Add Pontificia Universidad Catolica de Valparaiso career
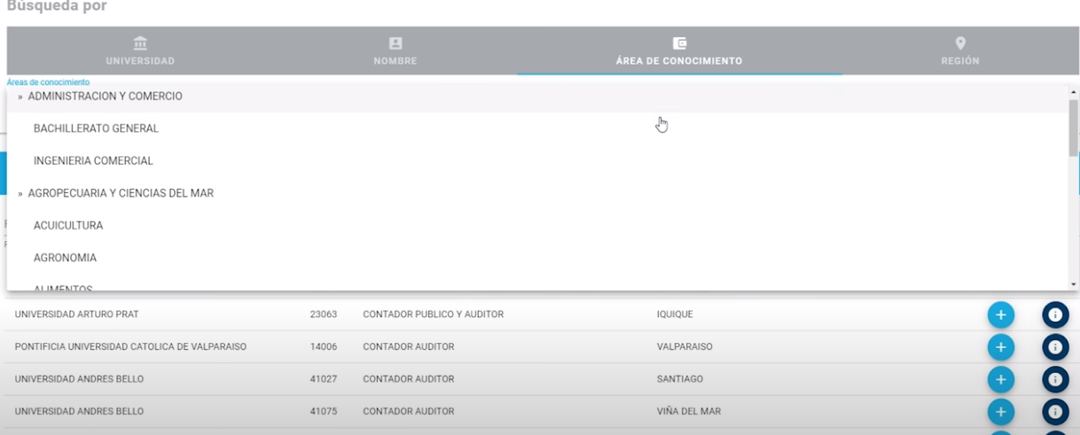Image resolution: width=1080 pixels, height=435 pixels. click(x=1000, y=347)
